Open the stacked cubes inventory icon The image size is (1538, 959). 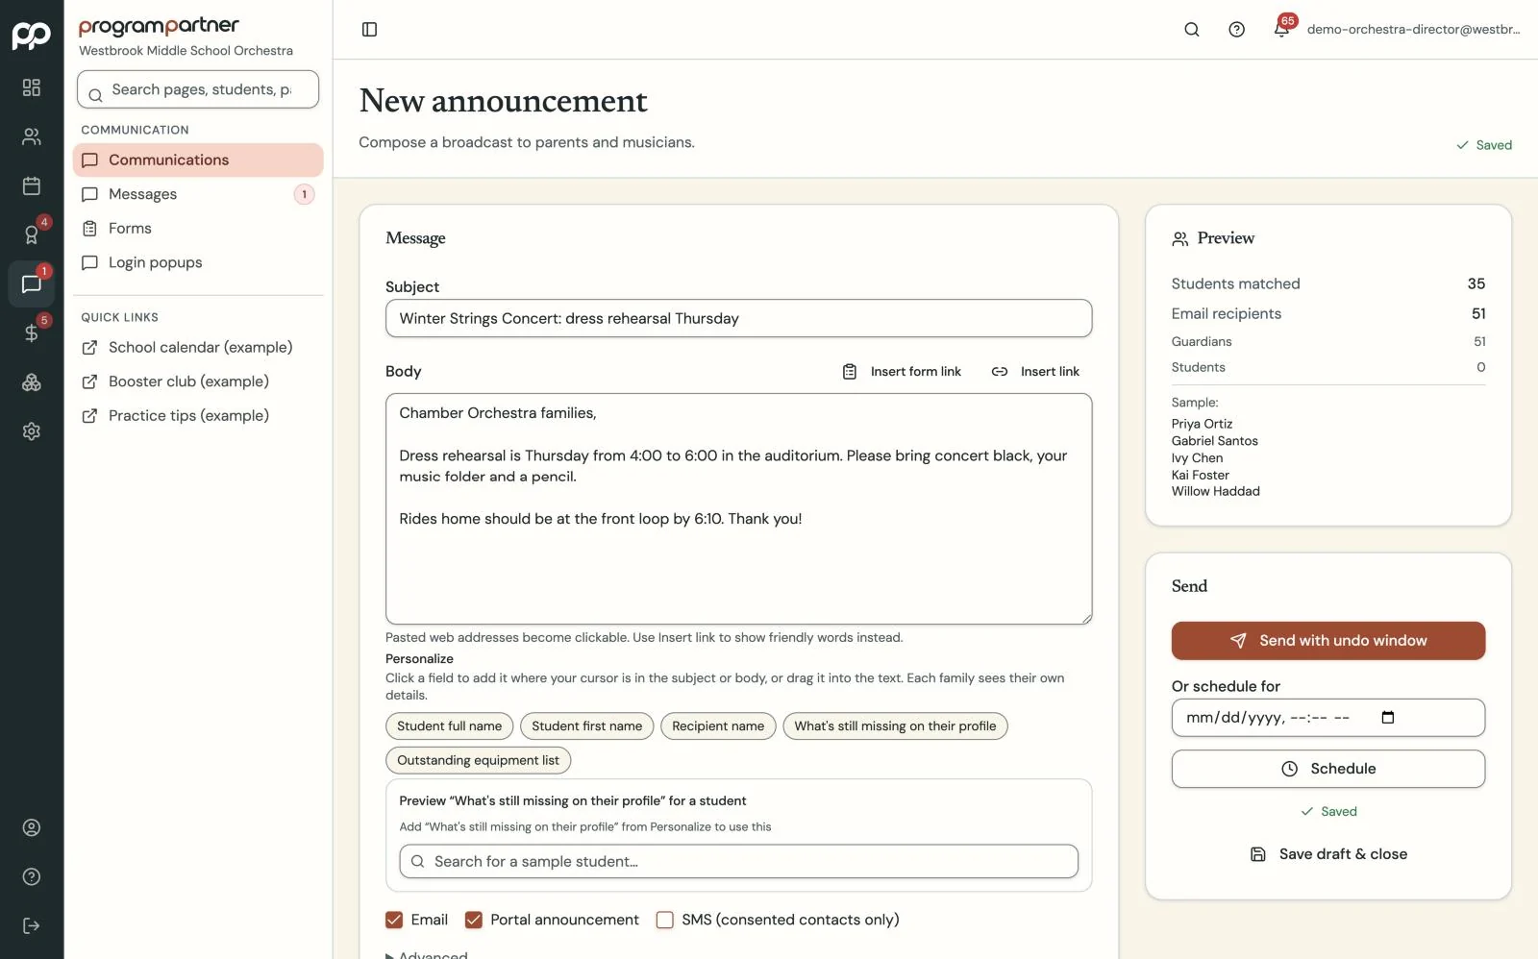pos(32,382)
